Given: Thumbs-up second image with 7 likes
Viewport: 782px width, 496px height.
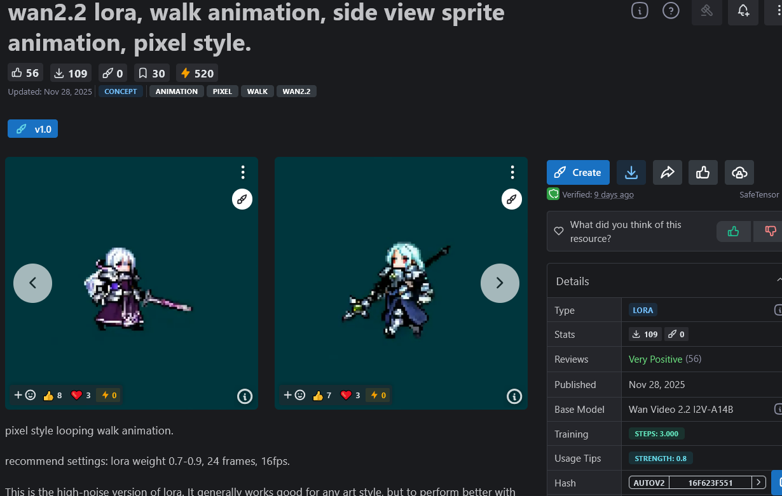Looking at the screenshot, I should pos(322,395).
